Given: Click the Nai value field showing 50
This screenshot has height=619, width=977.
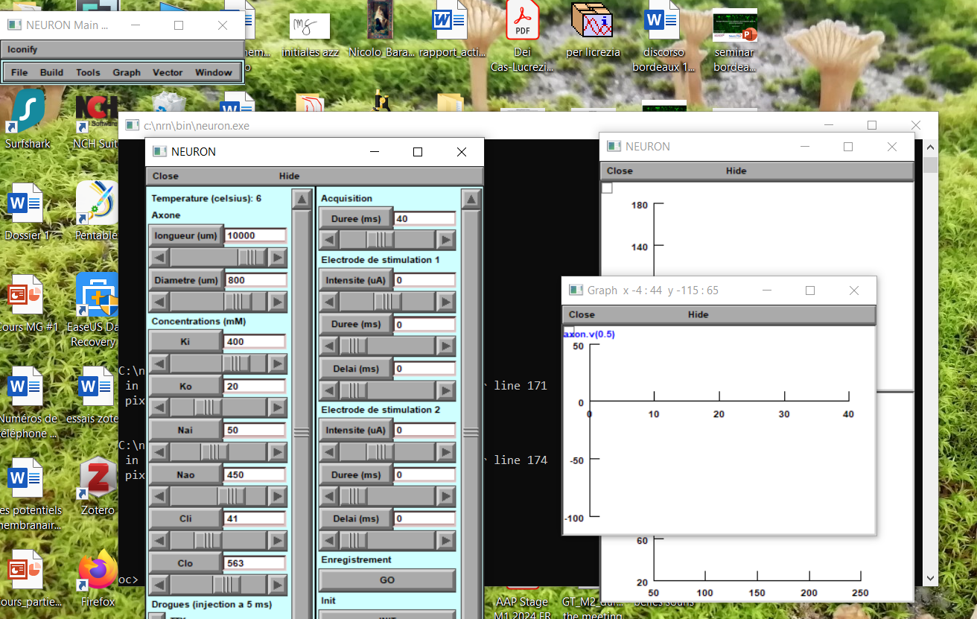Looking at the screenshot, I should pyautogui.click(x=255, y=431).
